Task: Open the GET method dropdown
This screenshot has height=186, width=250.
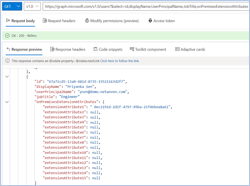Action: pyautogui.click(x=12, y=6)
